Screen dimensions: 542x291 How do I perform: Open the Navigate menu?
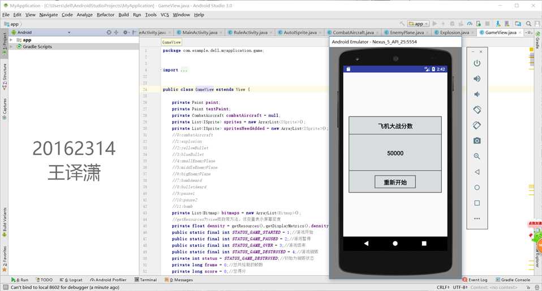tap(49, 15)
